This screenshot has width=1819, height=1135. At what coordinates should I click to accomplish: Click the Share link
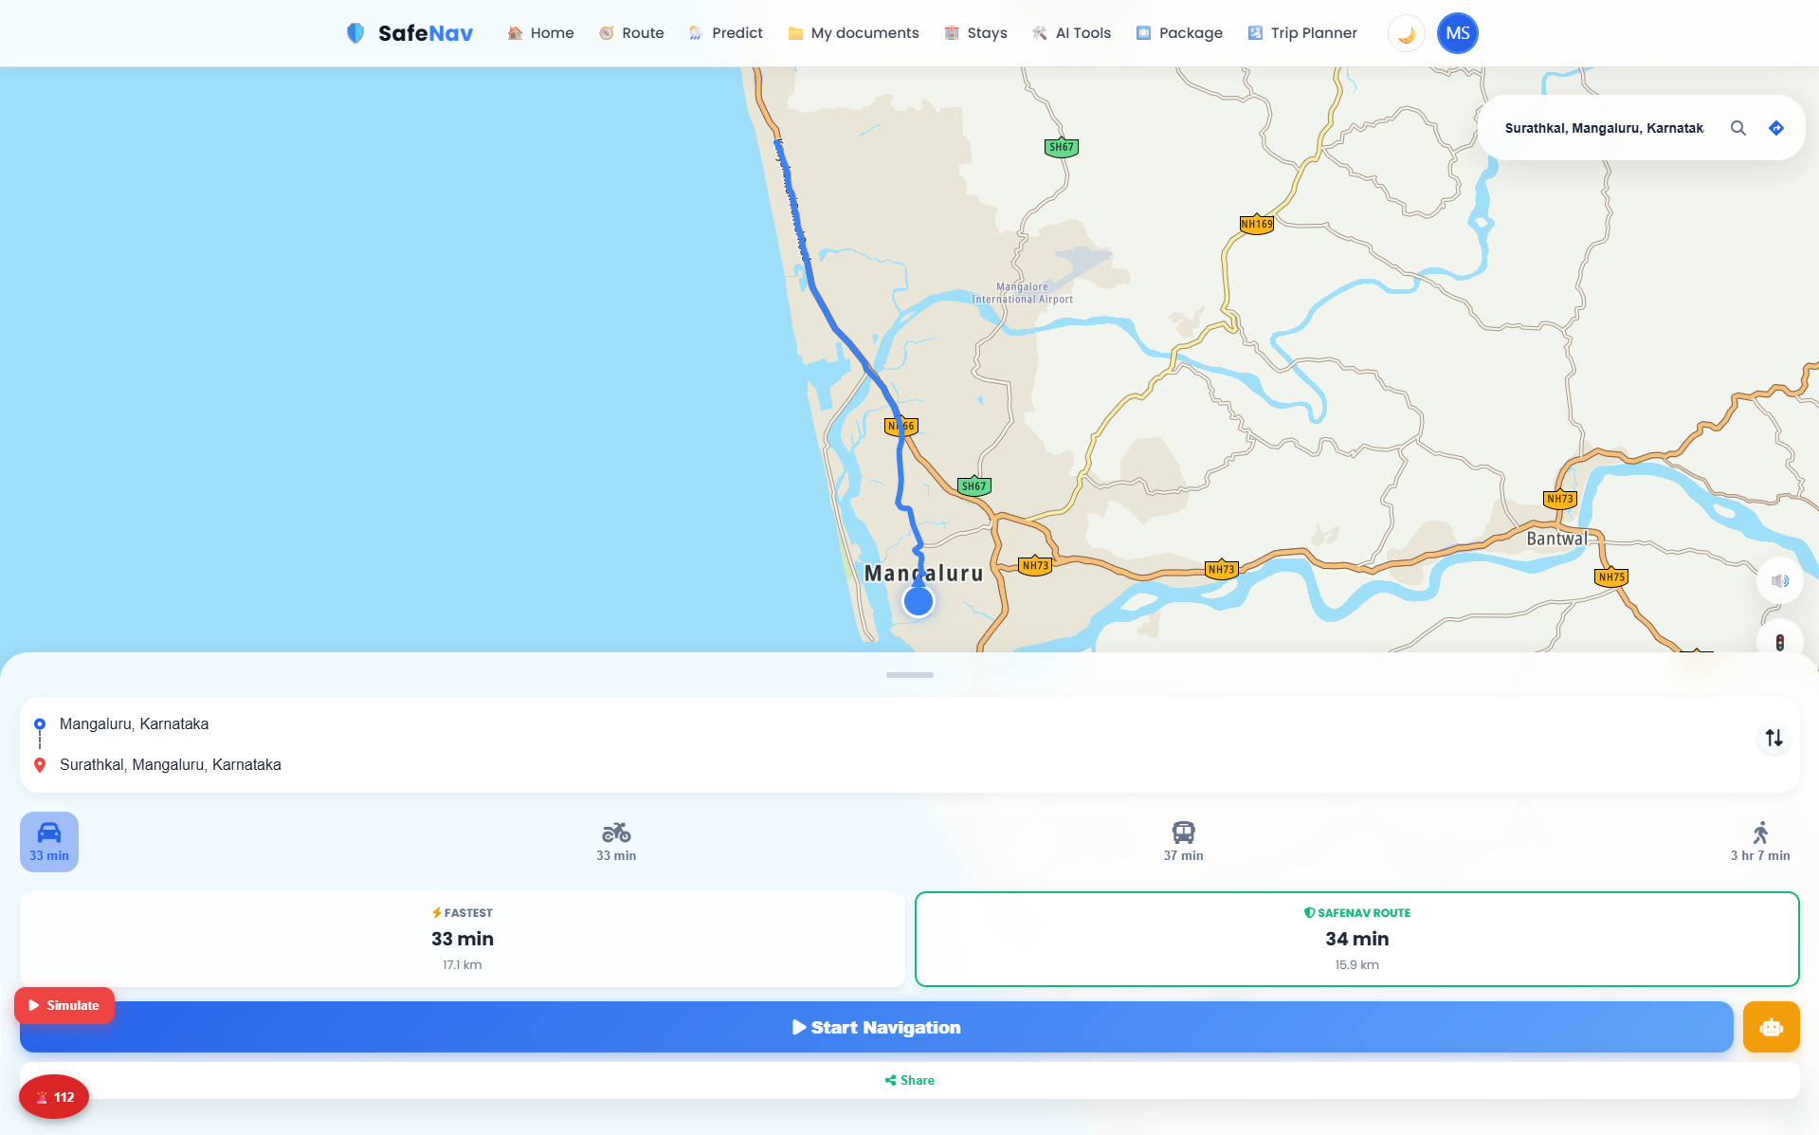coord(910,1080)
